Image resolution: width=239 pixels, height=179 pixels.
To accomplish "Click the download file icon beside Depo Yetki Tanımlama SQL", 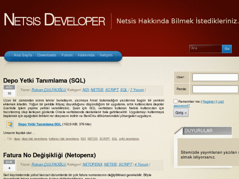I will pos(10,124).
